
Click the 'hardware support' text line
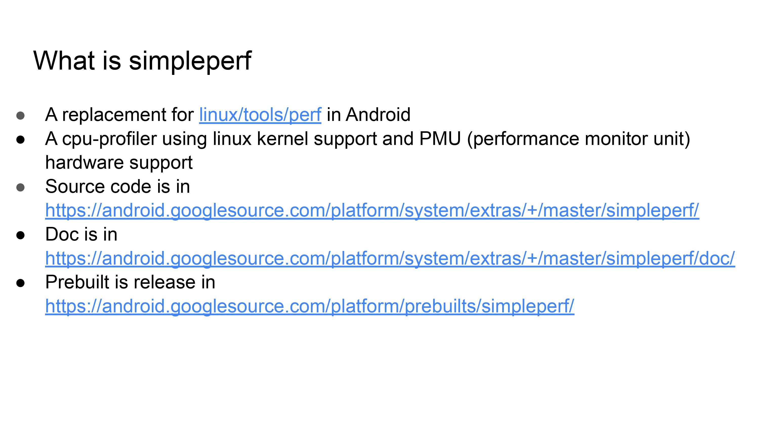tap(119, 162)
